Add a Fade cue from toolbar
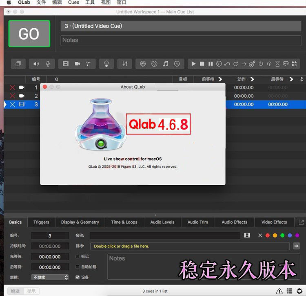Viewport: 306px width, 296px height. (125, 64)
